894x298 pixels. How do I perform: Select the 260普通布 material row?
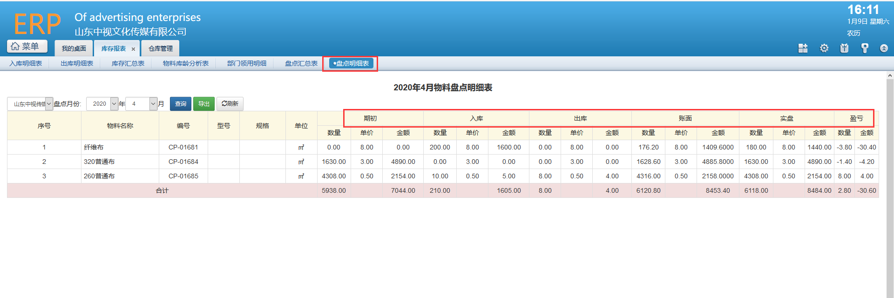pyautogui.click(x=443, y=176)
